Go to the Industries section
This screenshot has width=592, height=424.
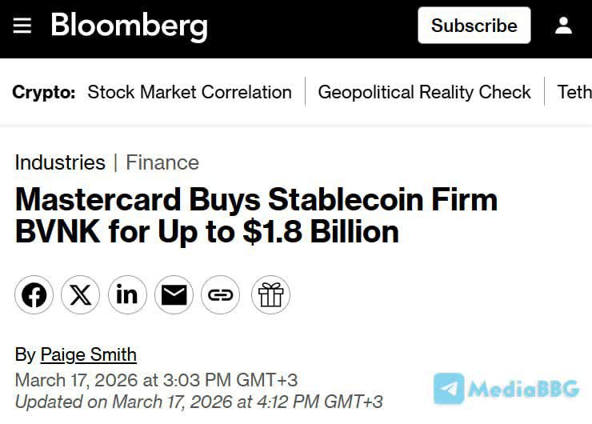[x=60, y=162]
